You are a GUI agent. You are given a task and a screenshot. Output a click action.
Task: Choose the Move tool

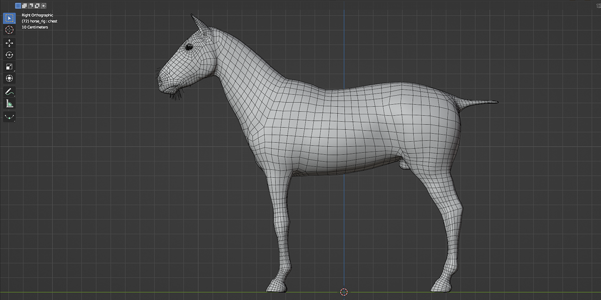click(10, 43)
